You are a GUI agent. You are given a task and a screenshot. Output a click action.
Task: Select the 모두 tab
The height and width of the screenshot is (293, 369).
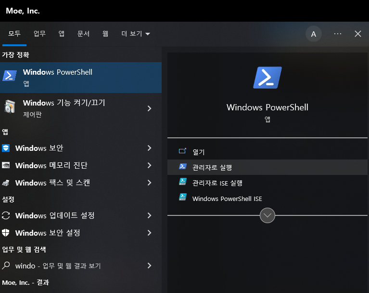14,34
